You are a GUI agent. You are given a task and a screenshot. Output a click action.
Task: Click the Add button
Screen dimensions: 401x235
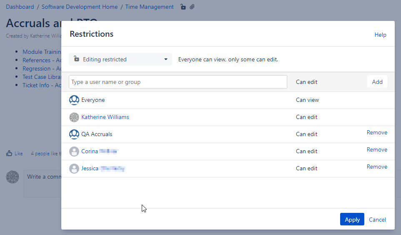pos(377,82)
